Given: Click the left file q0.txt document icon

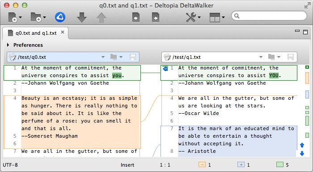Looking at the screenshot, I should (x=13, y=57).
